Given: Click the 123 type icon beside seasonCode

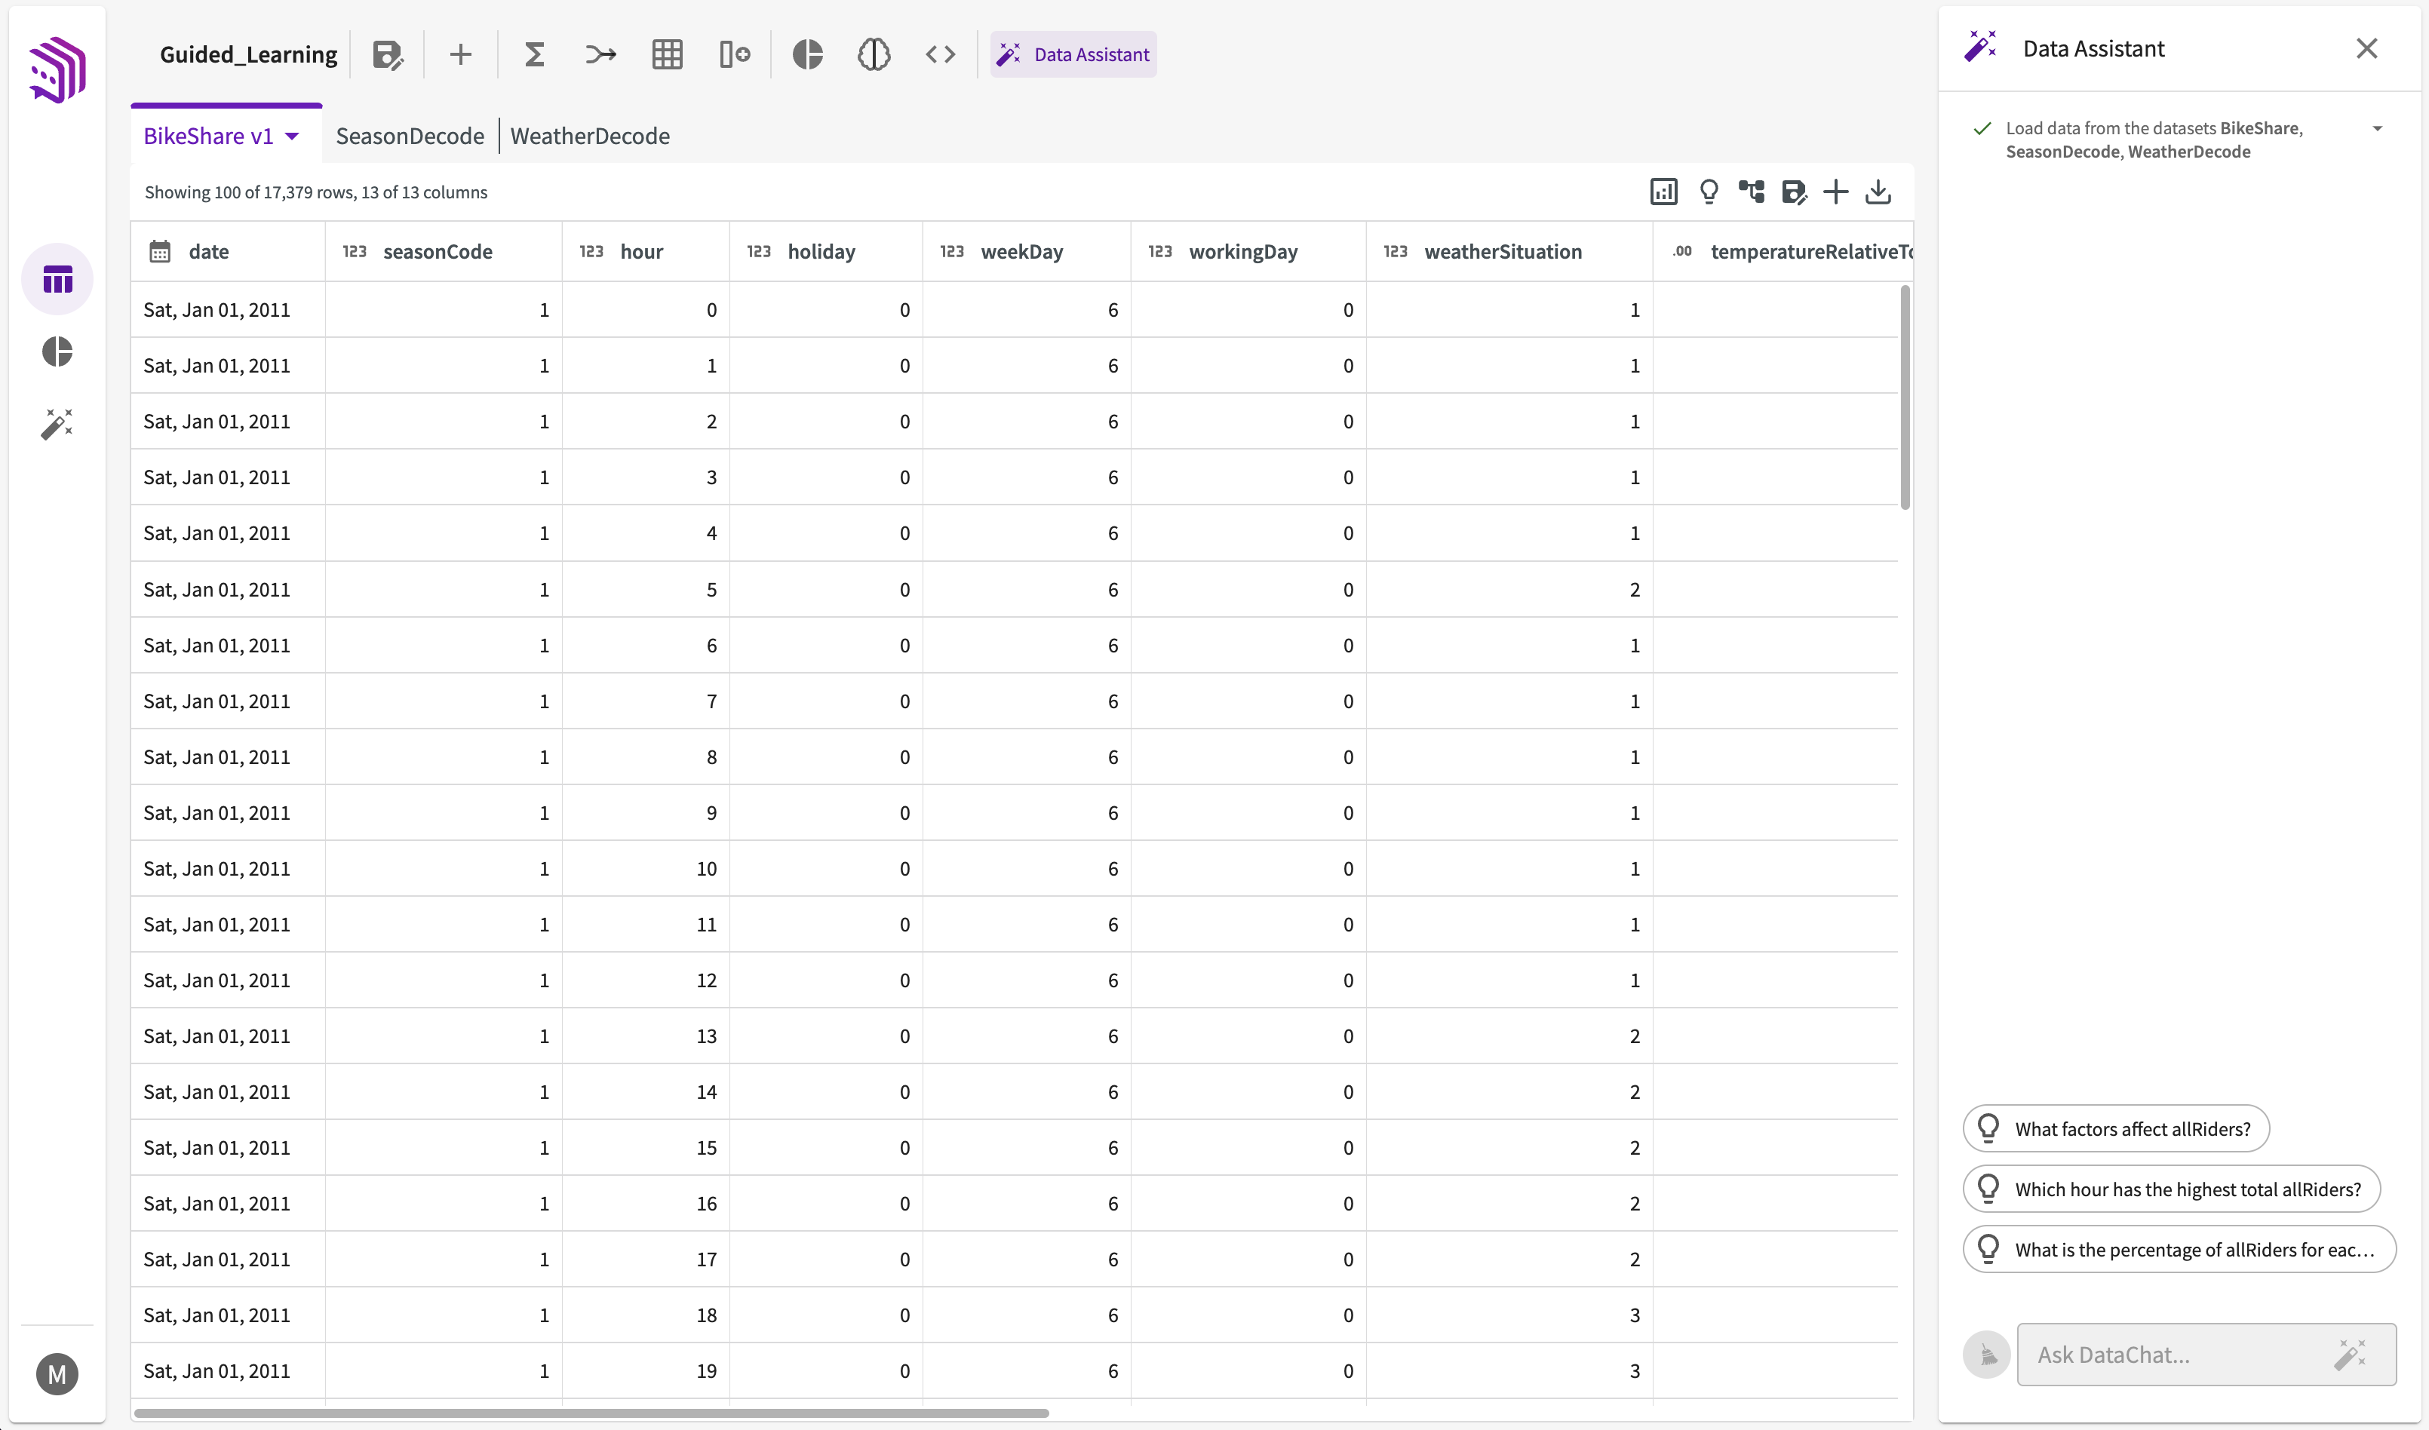Looking at the screenshot, I should [355, 251].
